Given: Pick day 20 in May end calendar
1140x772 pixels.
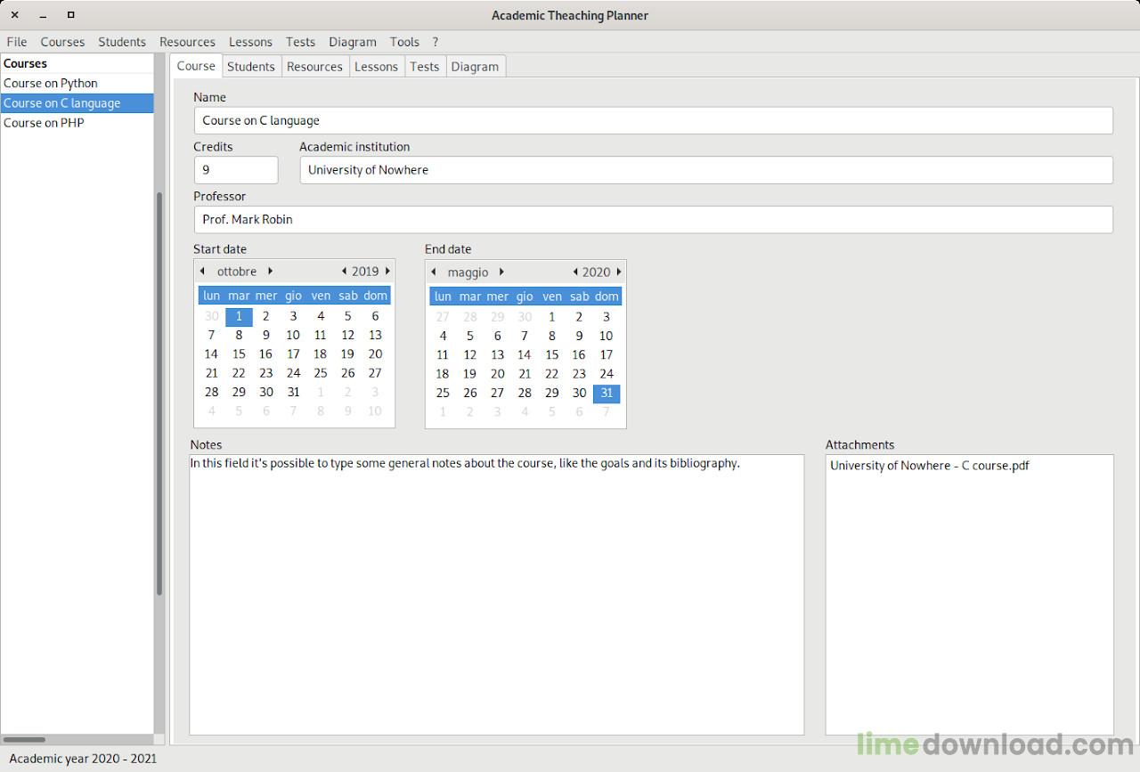Looking at the screenshot, I should tap(497, 374).
